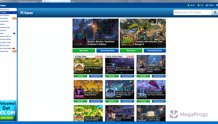Open Enchanted Kingdom cover icon
218x124 pixels.
click(142, 93)
